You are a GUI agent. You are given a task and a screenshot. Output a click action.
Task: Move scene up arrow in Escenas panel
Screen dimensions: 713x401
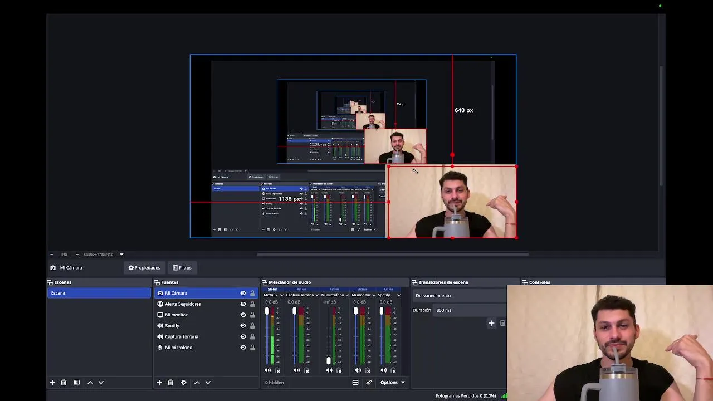90,383
